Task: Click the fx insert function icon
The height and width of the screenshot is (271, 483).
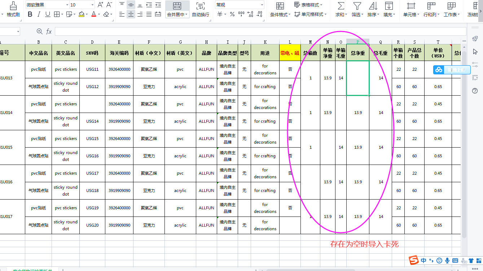Action: click(49, 31)
